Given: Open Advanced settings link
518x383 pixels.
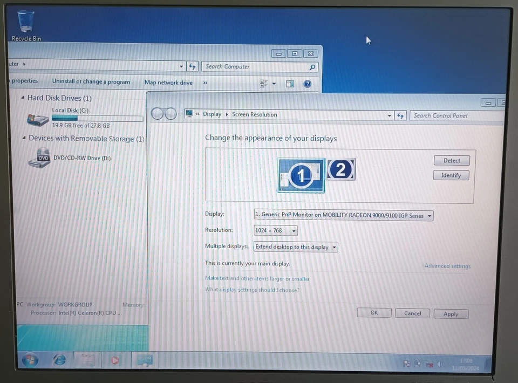Looking at the screenshot, I should pos(447,266).
